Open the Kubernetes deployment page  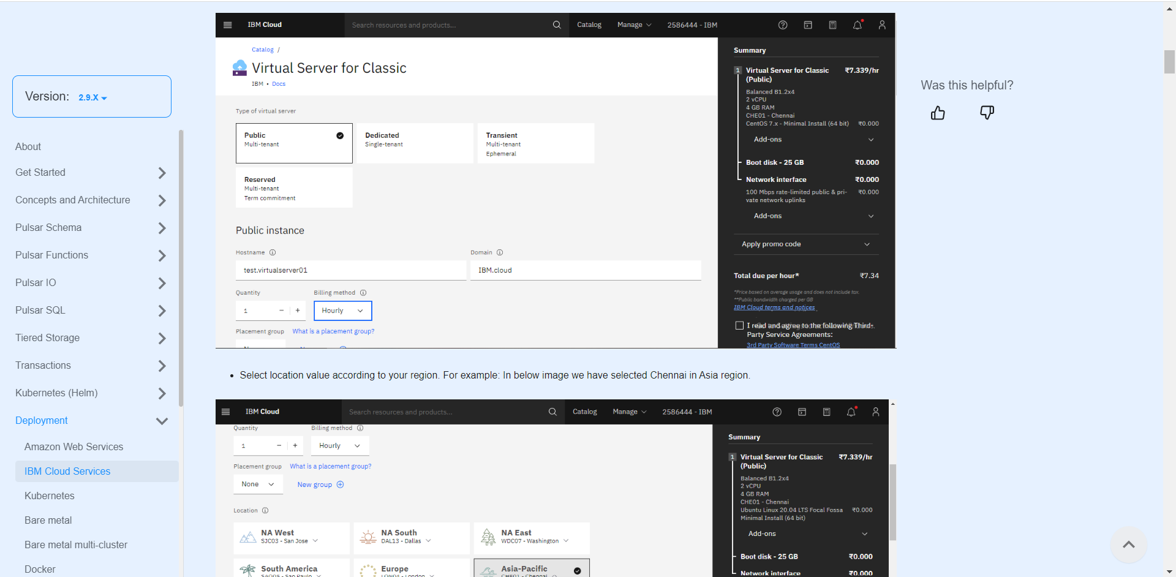(x=50, y=496)
